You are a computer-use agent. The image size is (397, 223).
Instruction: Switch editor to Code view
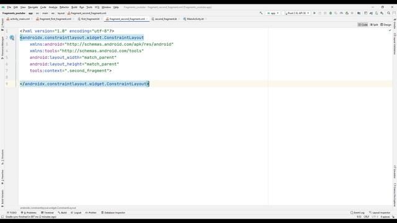pos(363,25)
